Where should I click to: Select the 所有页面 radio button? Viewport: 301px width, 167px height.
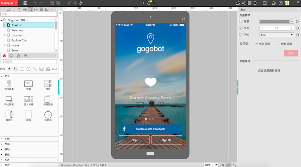[278, 44]
